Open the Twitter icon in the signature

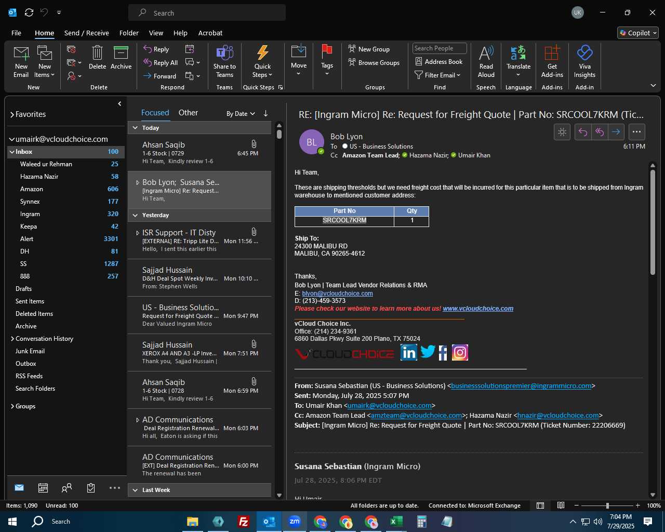[x=428, y=352]
